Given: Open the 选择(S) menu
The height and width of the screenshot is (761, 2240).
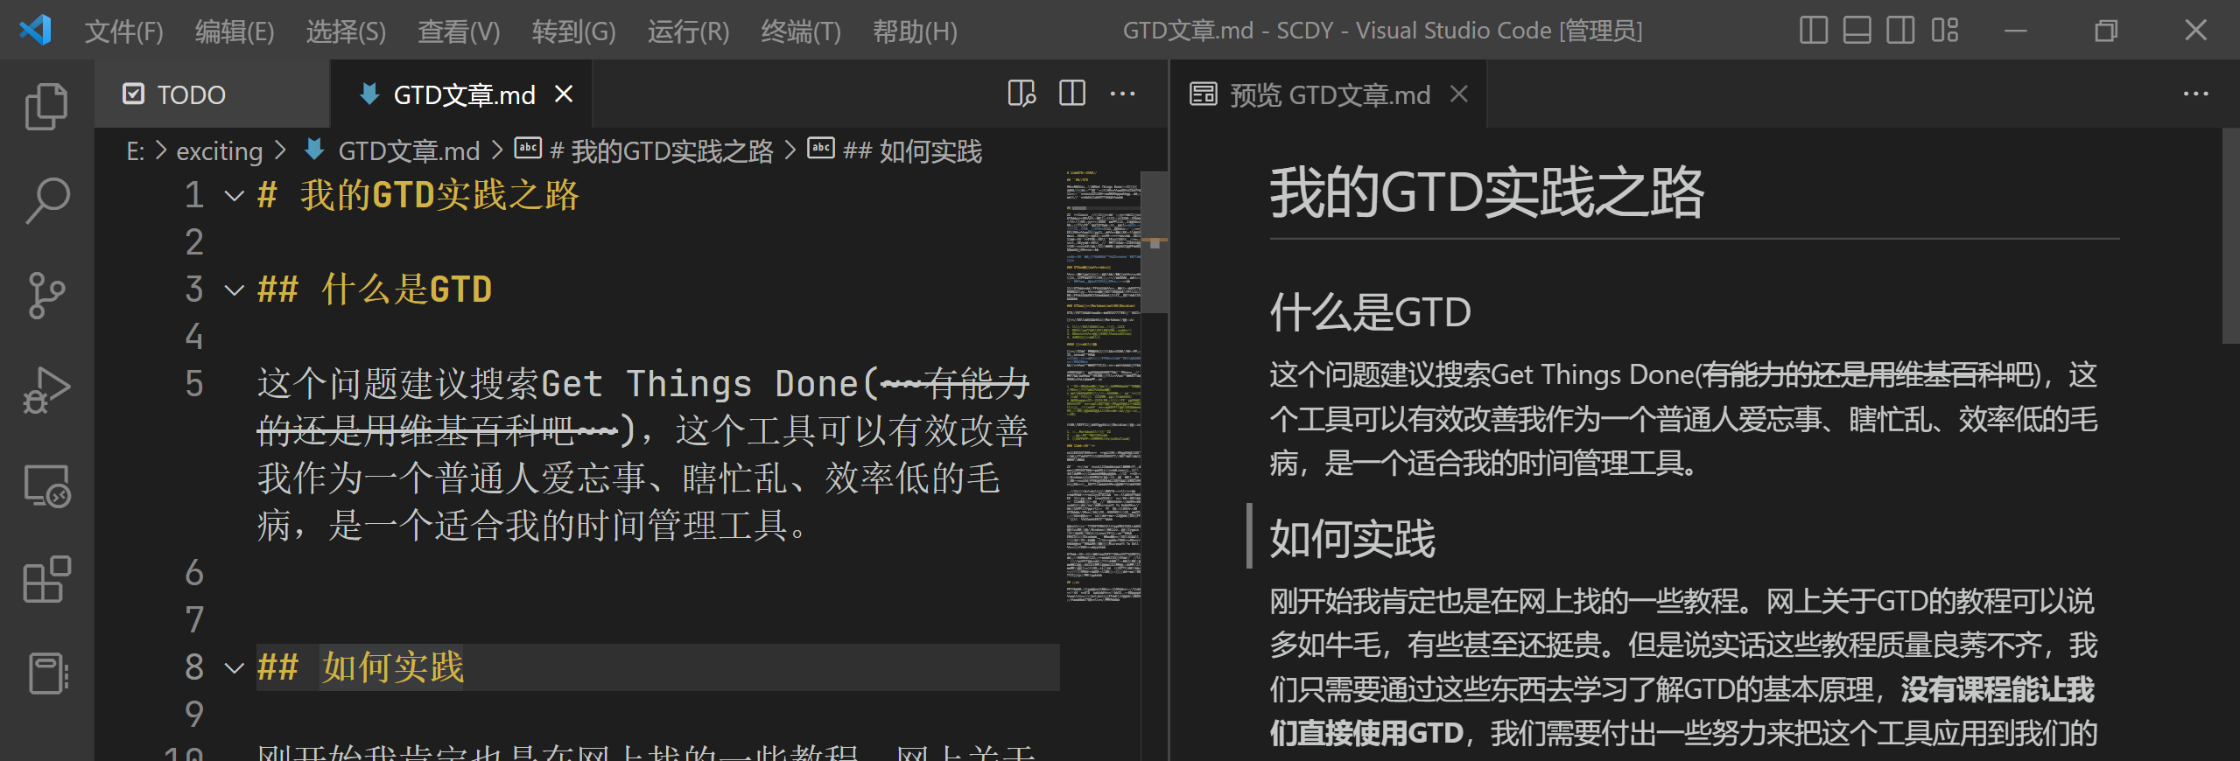Looking at the screenshot, I should click(346, 31).
